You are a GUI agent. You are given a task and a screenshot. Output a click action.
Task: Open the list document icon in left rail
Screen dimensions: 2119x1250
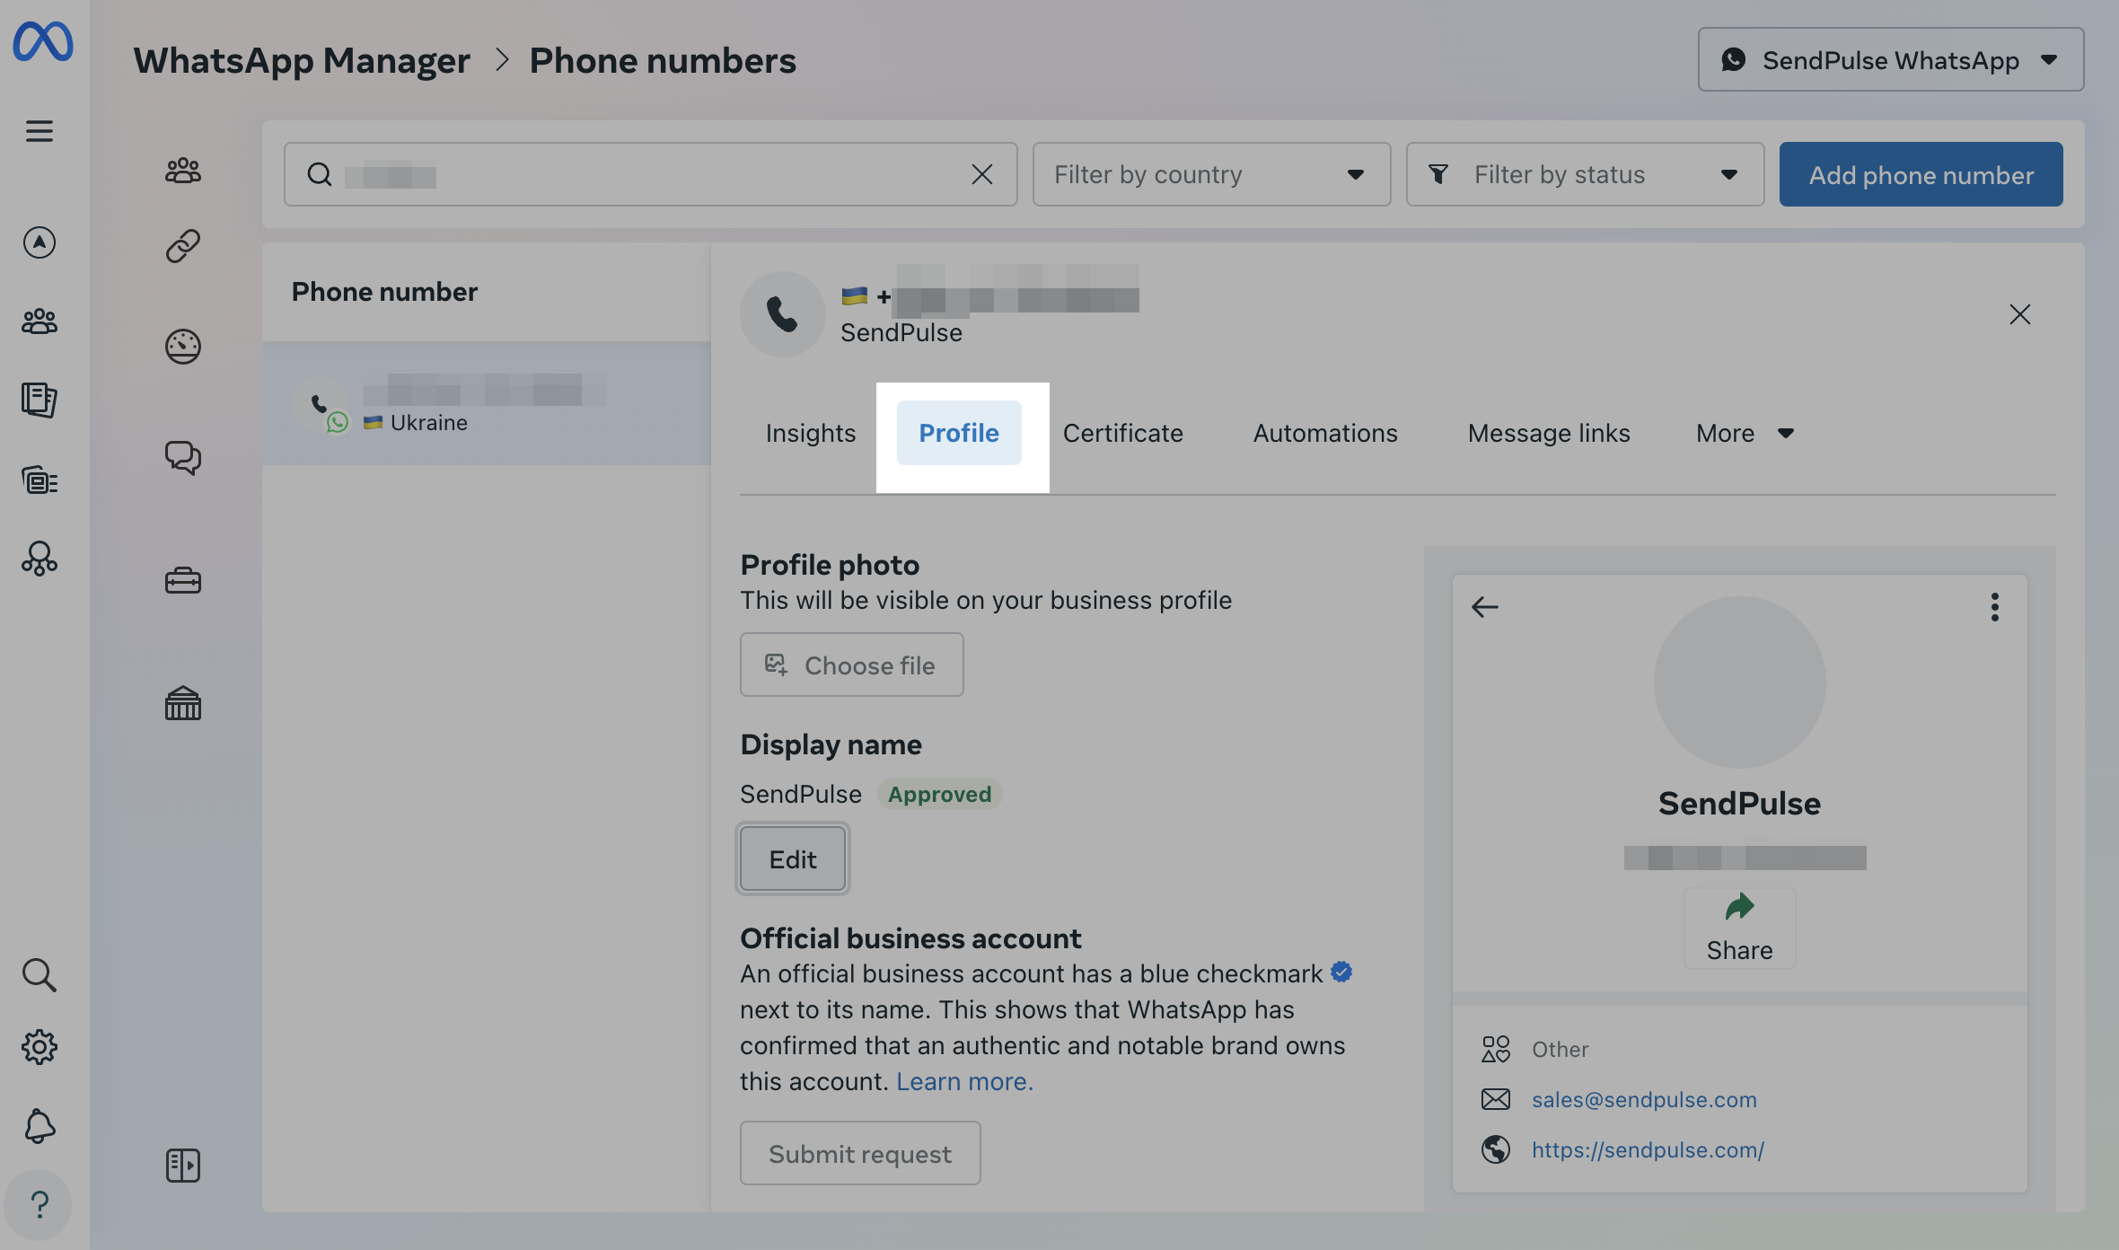(40, 480)
